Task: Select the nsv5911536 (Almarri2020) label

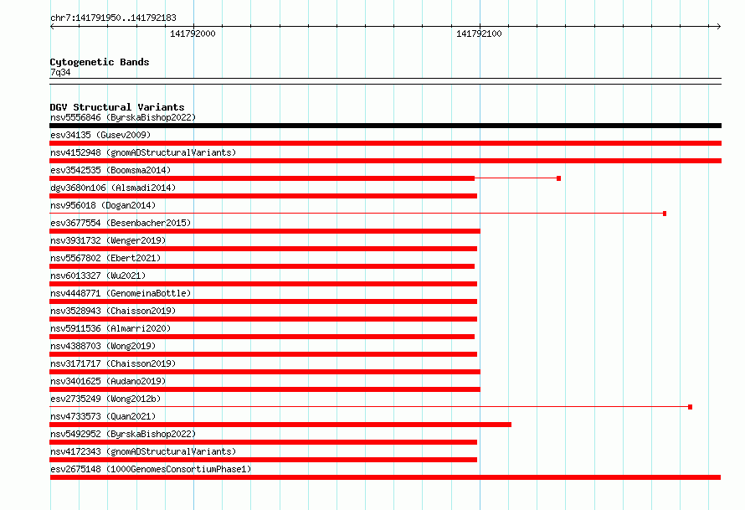Action: coord(110,328)
